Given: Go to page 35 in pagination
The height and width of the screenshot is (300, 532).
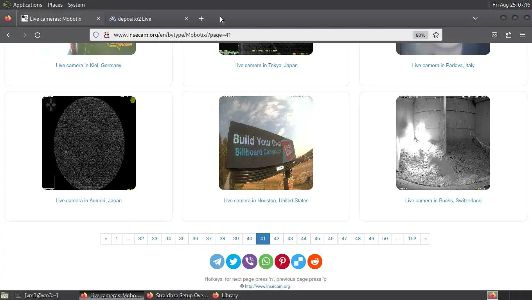Looking at the screenshot, I should pos(182,239).
